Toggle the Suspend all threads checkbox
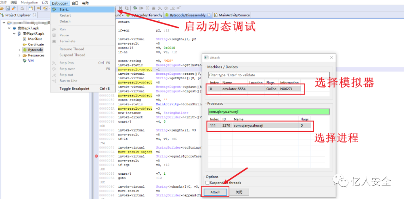The height and width of the screenshot is (199, 404). 207,183
